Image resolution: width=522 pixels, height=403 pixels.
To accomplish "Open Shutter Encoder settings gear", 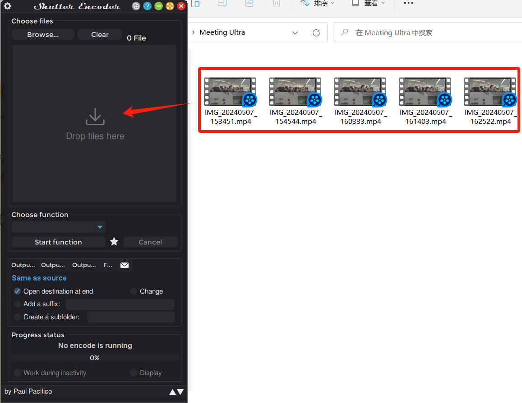I will point(7,6).
